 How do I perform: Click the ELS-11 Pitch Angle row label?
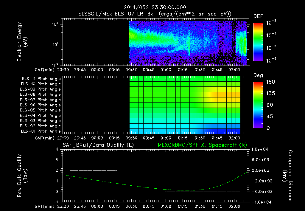[41, 79]
